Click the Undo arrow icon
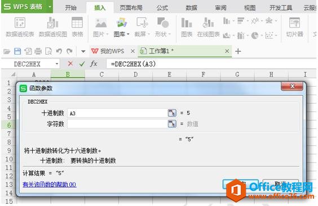Screen dimensions: 318x206 pyautogui.click(x=59, y=51)
